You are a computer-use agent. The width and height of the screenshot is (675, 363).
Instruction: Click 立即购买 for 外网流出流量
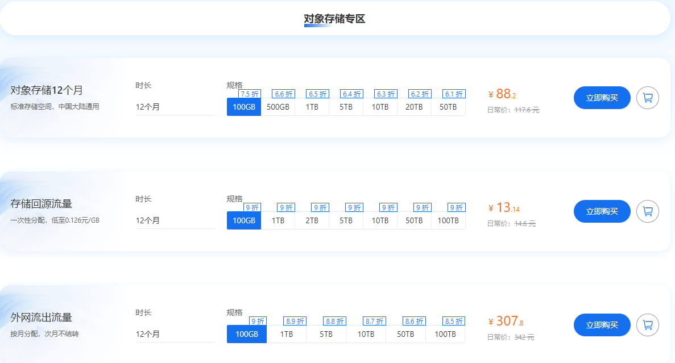601,325
